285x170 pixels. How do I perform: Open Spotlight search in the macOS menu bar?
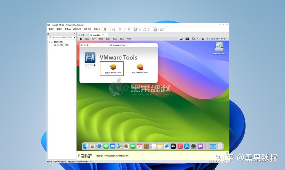198,38
